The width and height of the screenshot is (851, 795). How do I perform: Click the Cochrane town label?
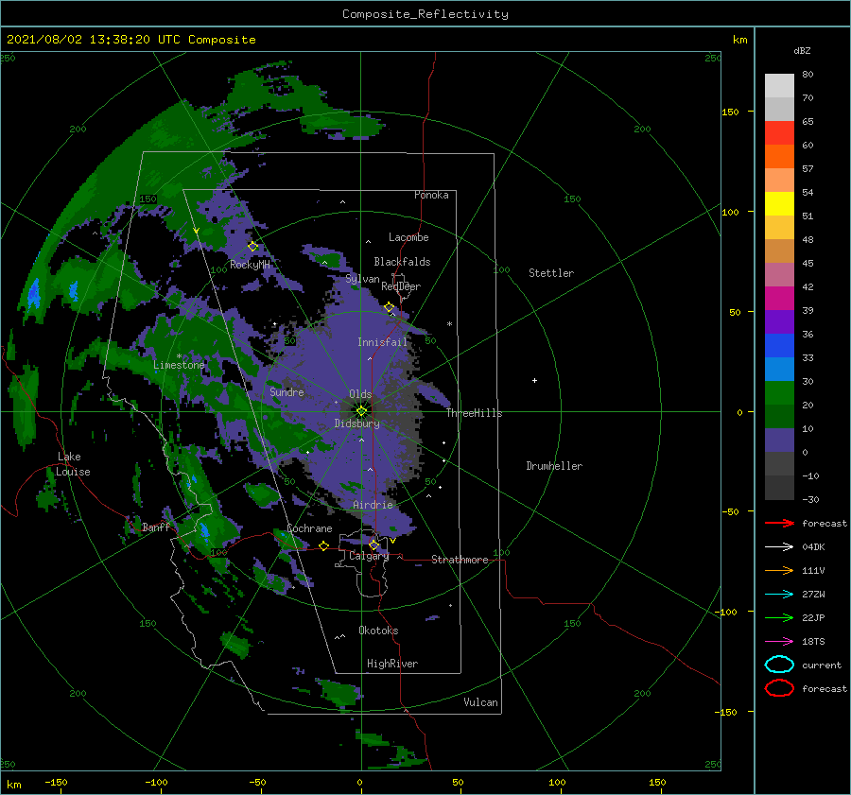pyautogui.click(x=309, y=528)
